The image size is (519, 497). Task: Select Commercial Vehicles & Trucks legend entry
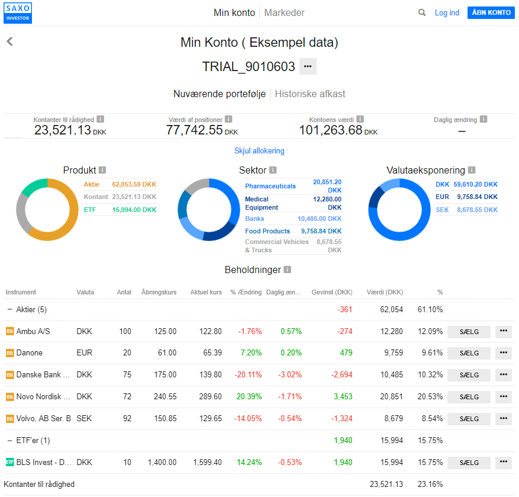294,246
